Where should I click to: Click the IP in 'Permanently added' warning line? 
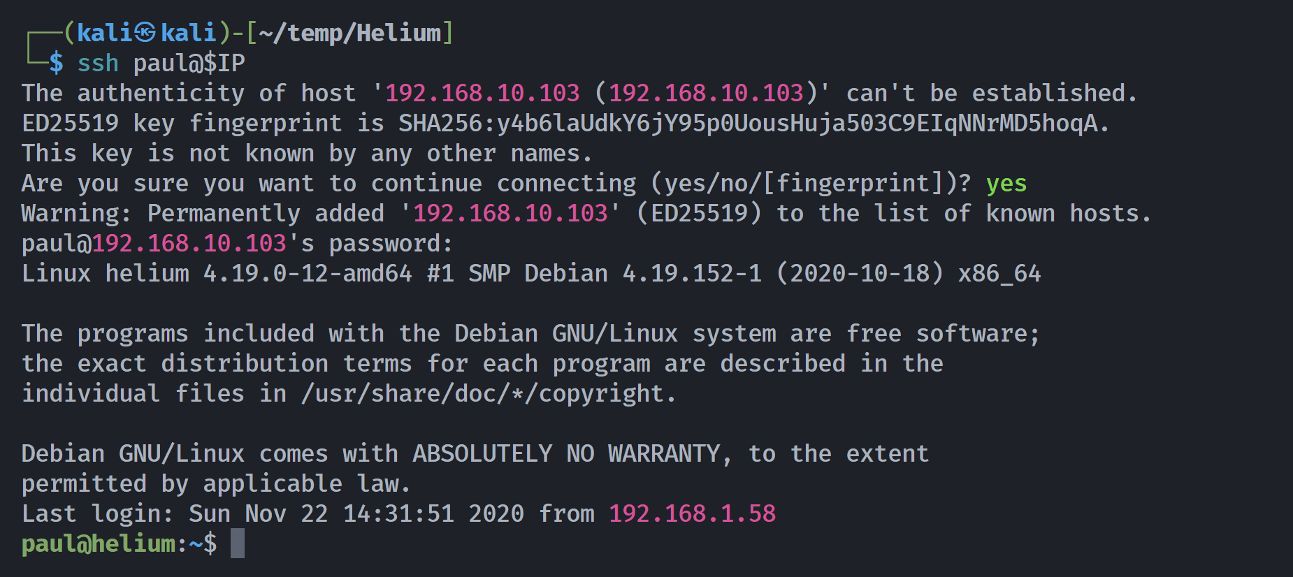coord(510,214)
